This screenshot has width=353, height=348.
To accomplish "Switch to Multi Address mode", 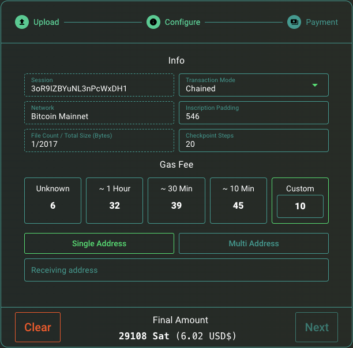I will [x=254, y=243].
